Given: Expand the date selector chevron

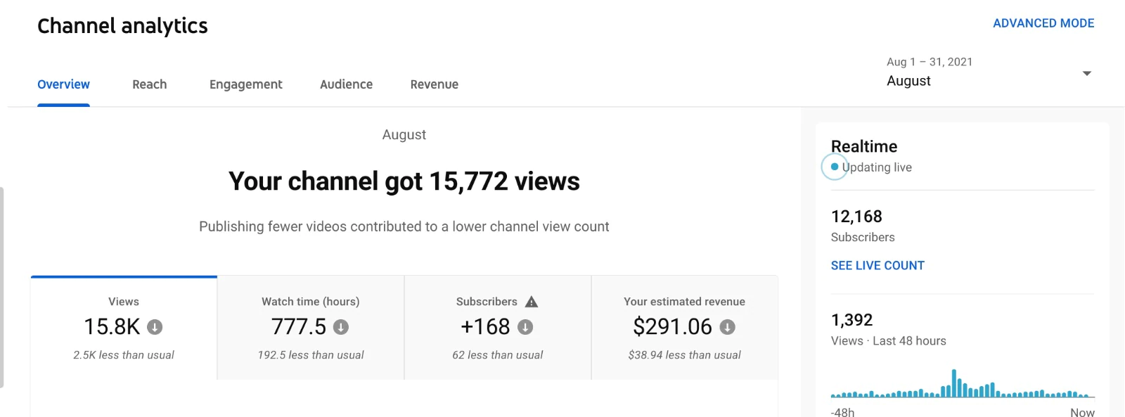Looking at the screenshot, I should tap(1086, 72).
